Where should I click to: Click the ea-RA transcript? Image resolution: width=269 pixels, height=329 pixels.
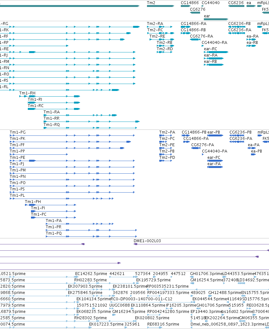[251, 39]
